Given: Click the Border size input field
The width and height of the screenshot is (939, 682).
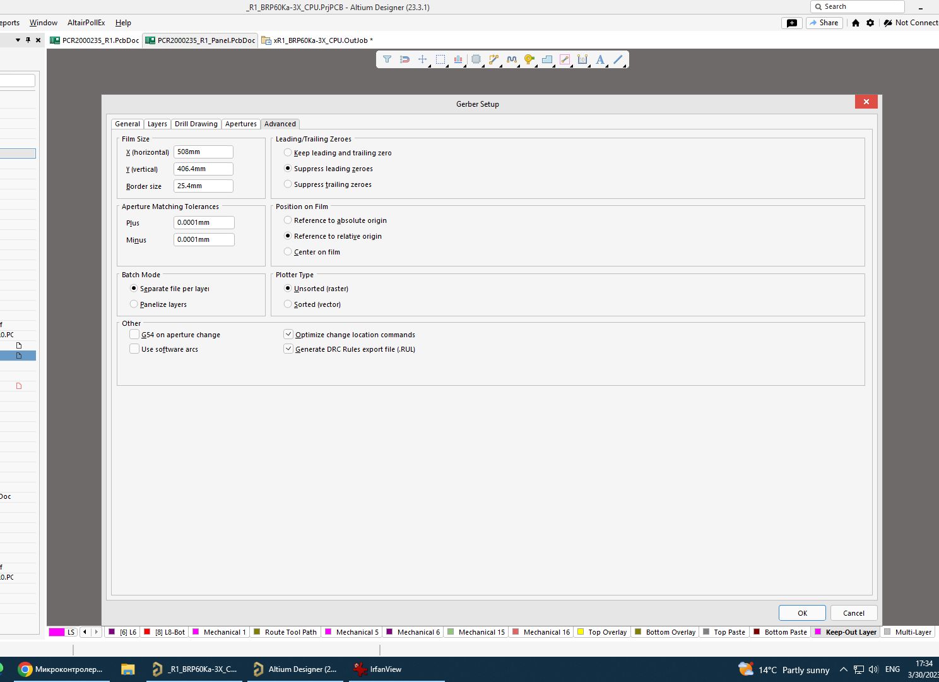Looking at the screenshot, I should pyautogui.click(x=203, y=186).
